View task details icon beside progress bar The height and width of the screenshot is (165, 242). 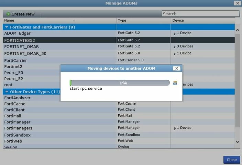[175, 83]
